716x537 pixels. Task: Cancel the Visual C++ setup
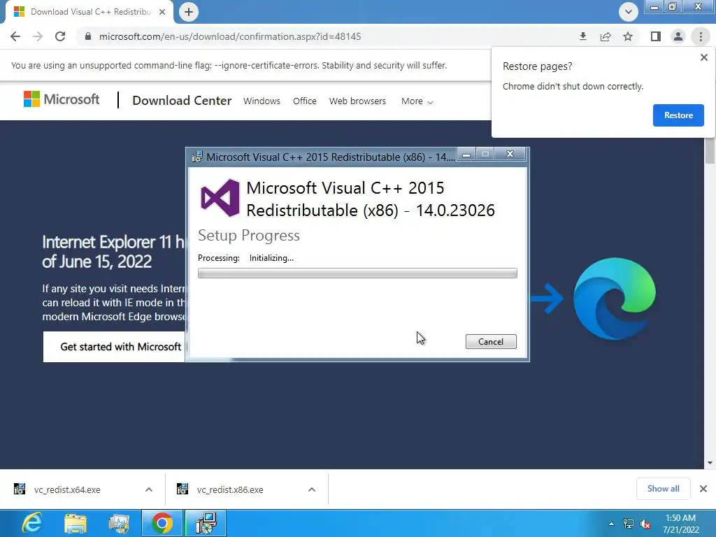[x=491, y=341]
